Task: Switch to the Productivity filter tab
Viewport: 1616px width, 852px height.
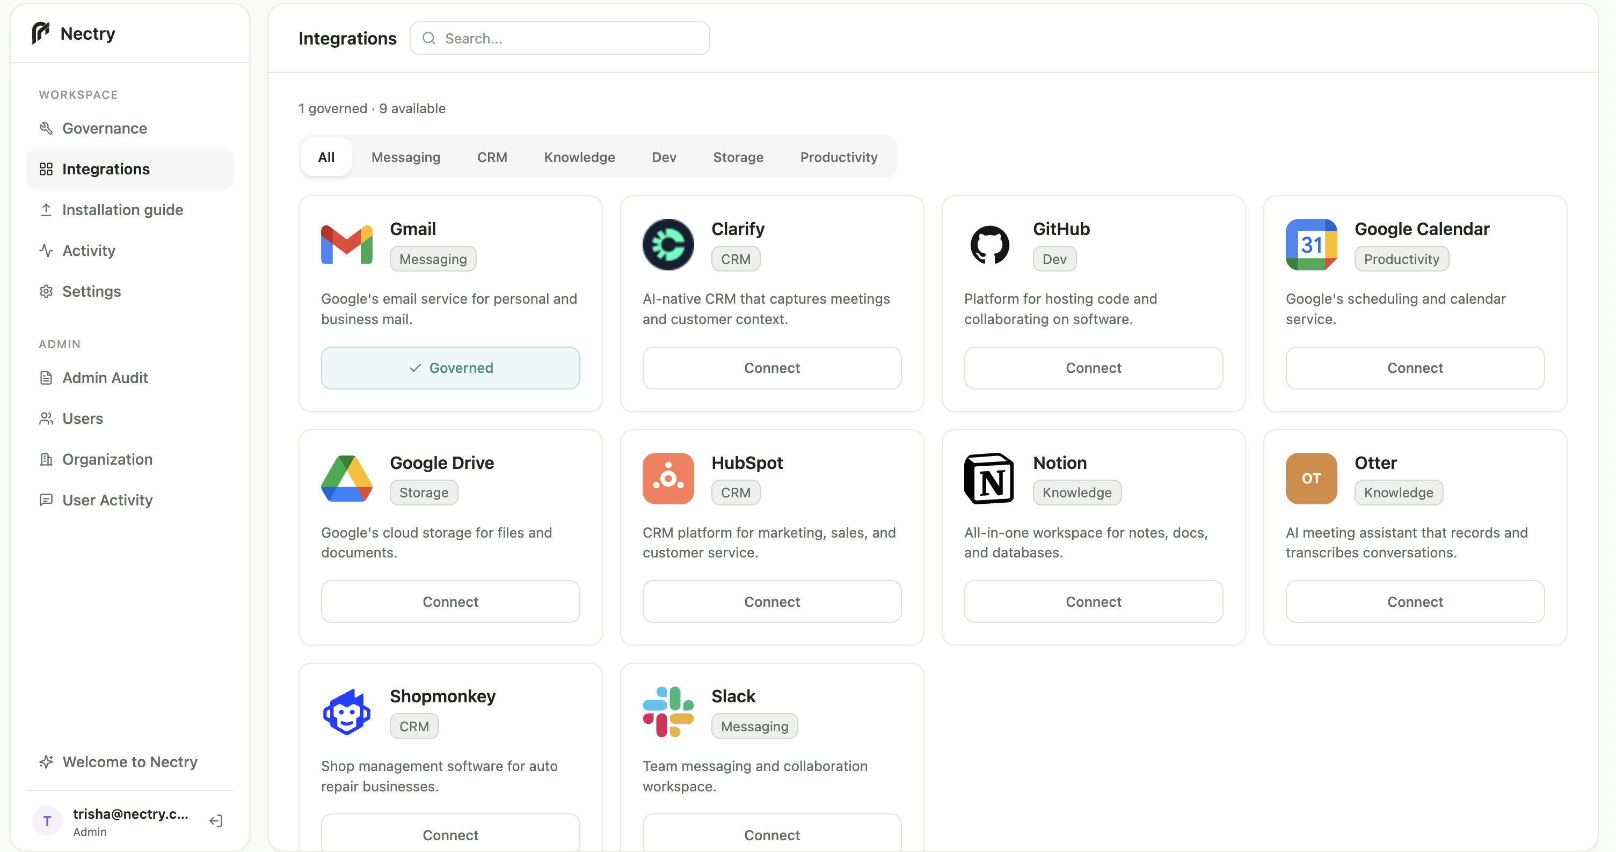Action: (x=839, y=157)
